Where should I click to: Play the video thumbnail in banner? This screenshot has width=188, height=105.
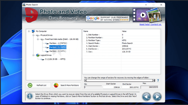click(x=143, y=15)
